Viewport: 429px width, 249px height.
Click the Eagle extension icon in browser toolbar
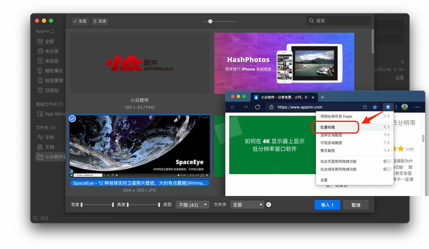388,107
